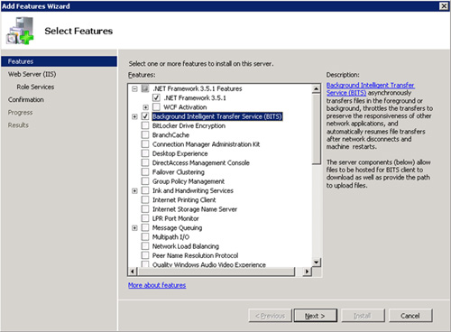Tick the BitLocker Drive Encryption checkbox
The image size is (451, 332).
(145, 125)
